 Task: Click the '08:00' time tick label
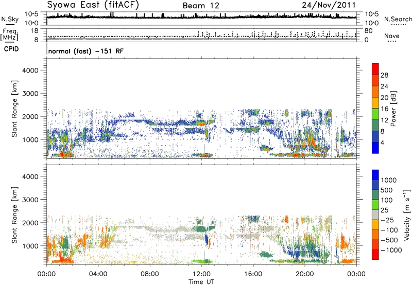coord(149,274)
